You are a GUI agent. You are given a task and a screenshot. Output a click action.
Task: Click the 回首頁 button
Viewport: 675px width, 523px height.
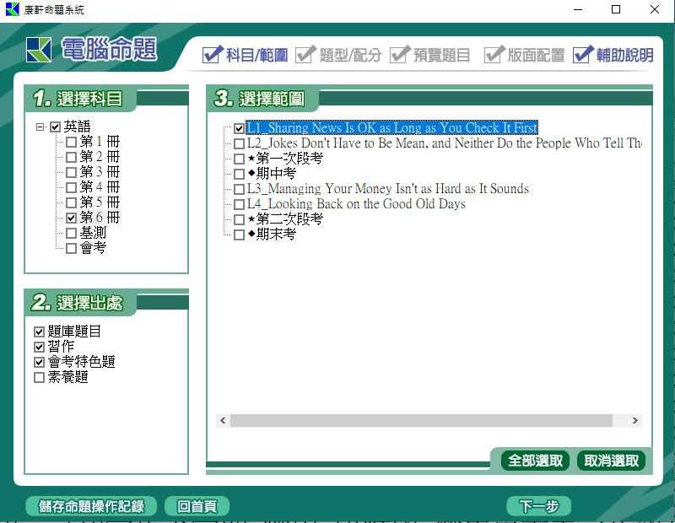tap(197, 506)
